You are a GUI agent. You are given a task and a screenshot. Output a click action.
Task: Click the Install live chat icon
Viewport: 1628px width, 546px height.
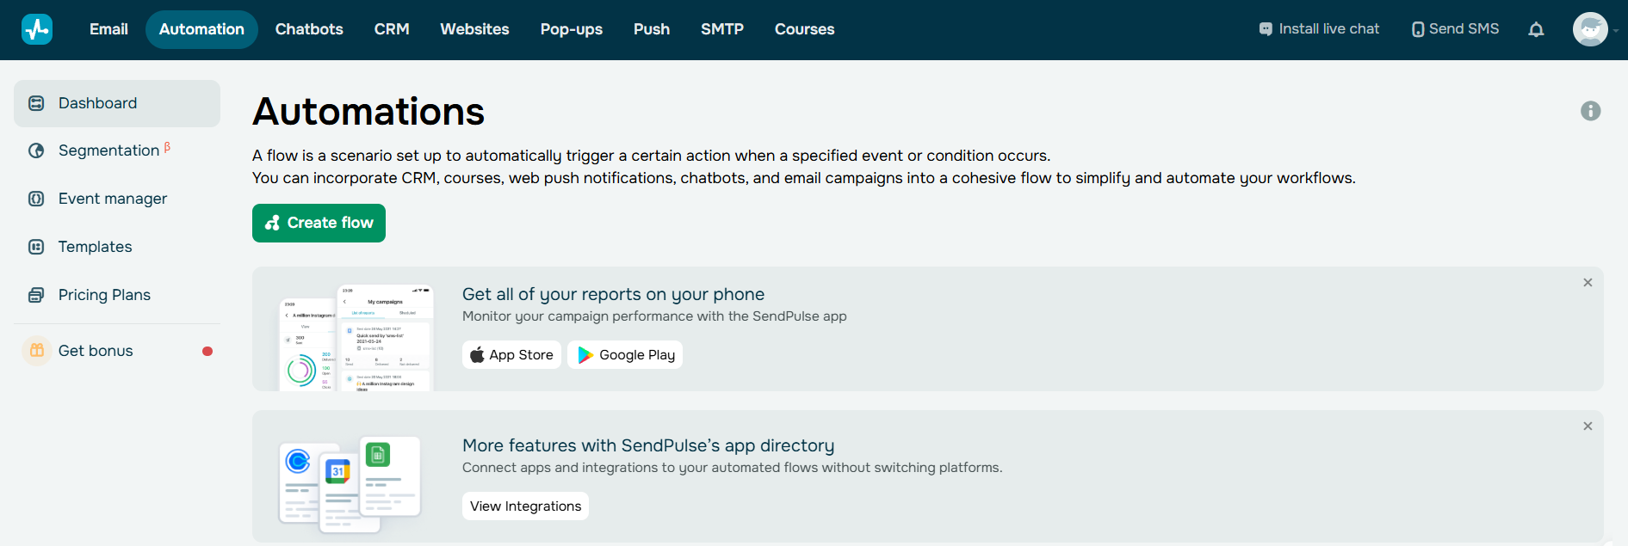click(1266, 29)
